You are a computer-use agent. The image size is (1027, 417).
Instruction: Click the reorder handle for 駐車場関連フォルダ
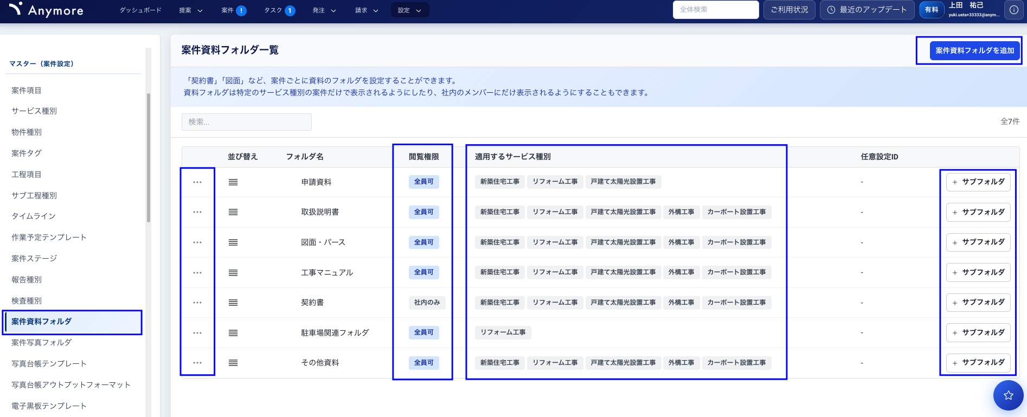[x=233, y=333]
